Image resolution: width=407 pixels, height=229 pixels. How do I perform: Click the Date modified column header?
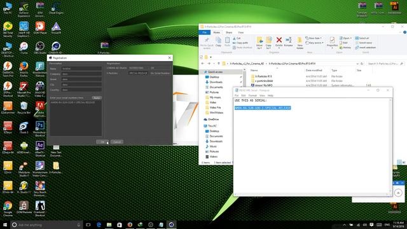314,71
